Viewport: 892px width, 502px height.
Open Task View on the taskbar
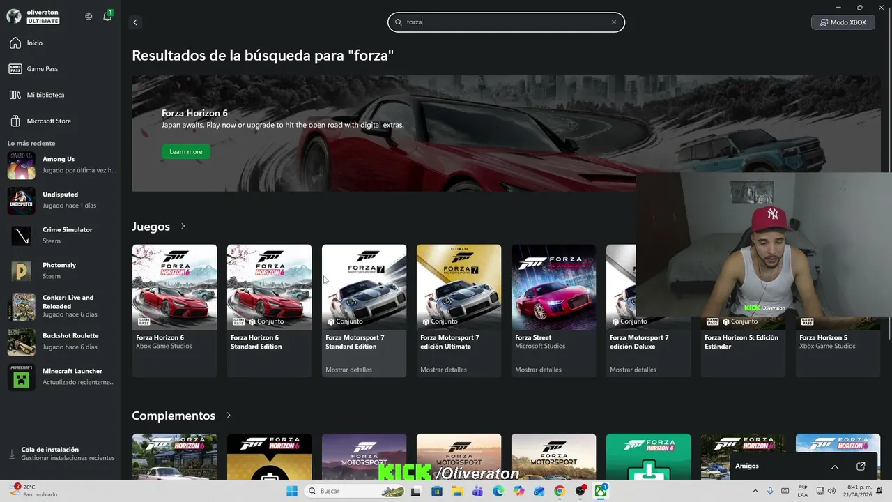point(416,491)
